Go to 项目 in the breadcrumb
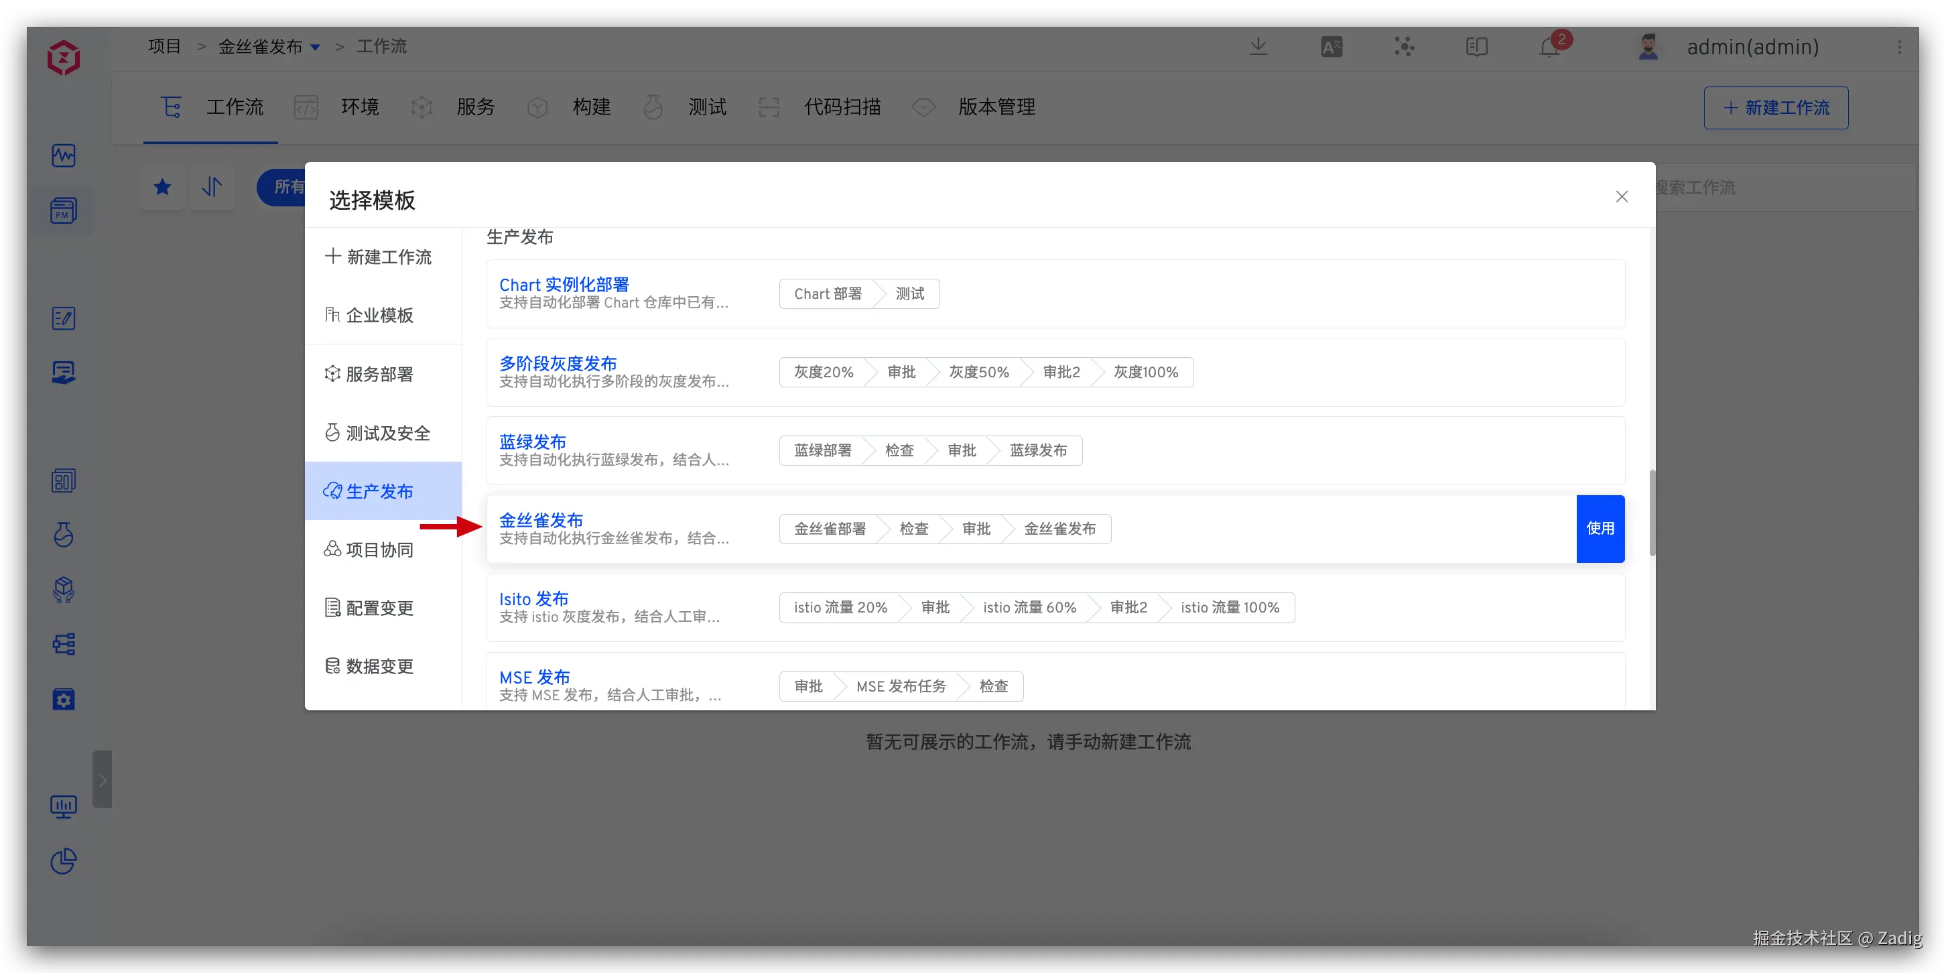This screenshot has height=973, width=1946. click(x=164, y=46)
